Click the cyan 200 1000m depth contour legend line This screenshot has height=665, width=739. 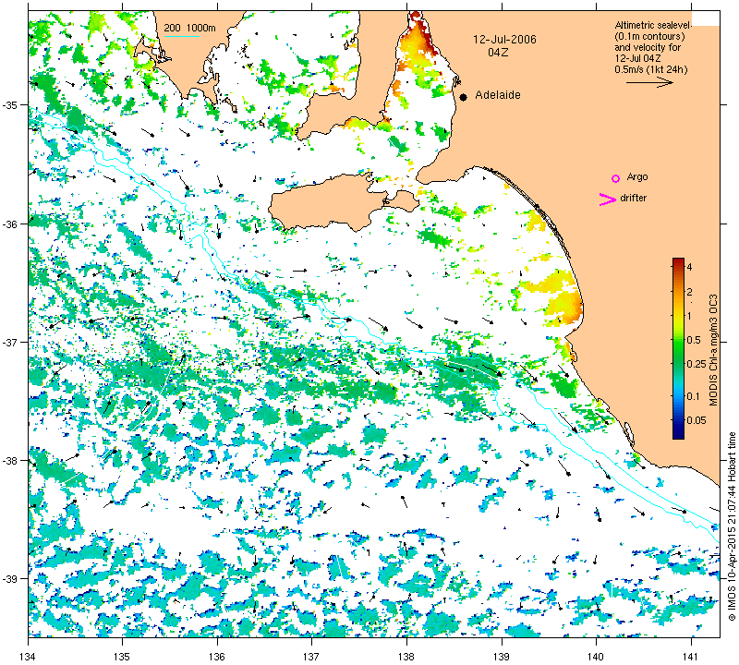181,36
